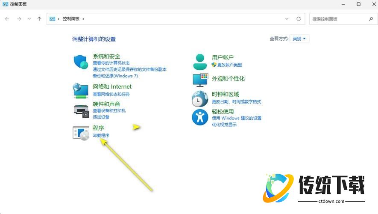Screen dimensions: 378x214
Task: Go up one folder level arrow
Action: [39, 19]
